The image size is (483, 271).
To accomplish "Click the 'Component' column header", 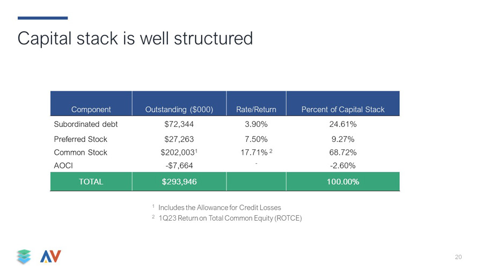I will coord(91,109).
